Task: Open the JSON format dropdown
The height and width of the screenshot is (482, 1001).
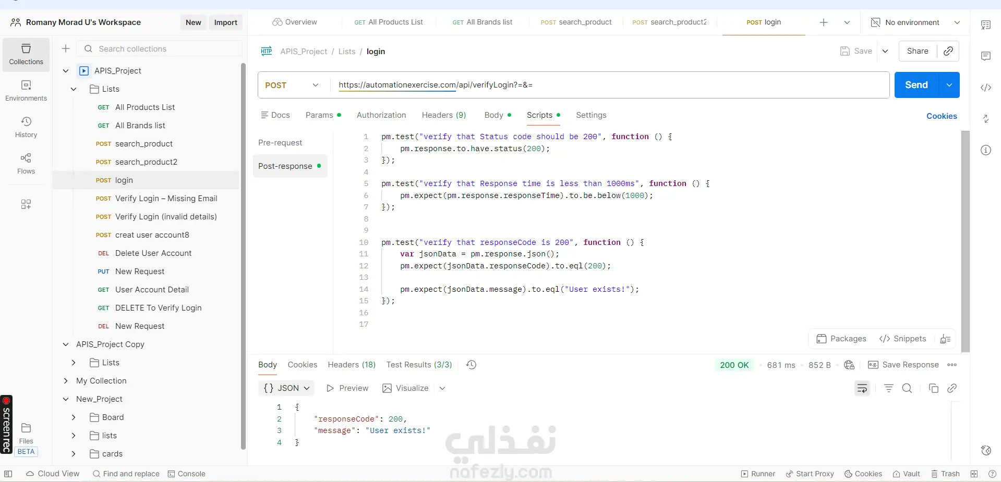Action: (x=286, y=388)
